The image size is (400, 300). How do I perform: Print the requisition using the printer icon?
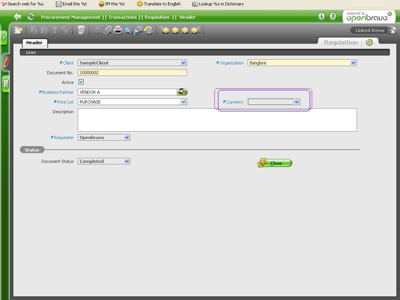pos(118,30)
